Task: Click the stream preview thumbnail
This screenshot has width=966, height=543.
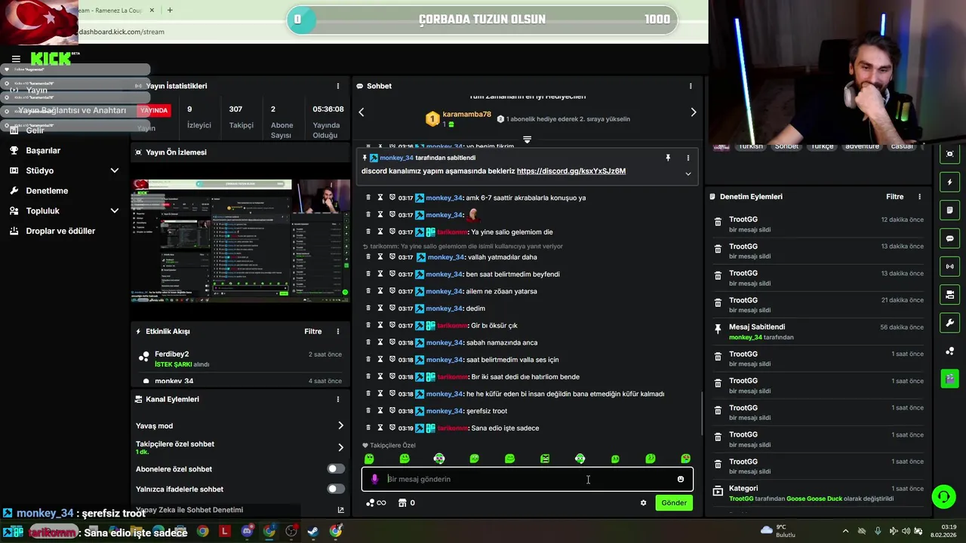Action: click(240, 241)
